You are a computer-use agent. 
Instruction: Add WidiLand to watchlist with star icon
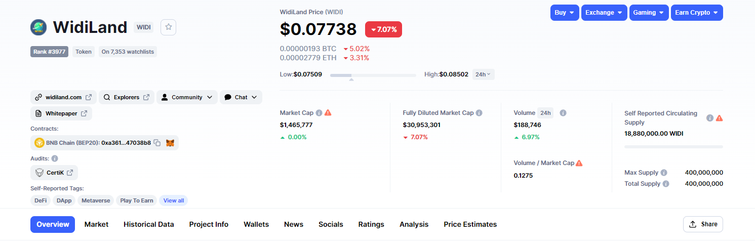point(168,27)
